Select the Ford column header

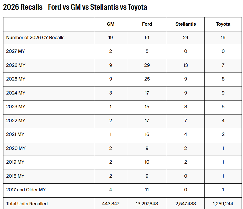[147, 24]
